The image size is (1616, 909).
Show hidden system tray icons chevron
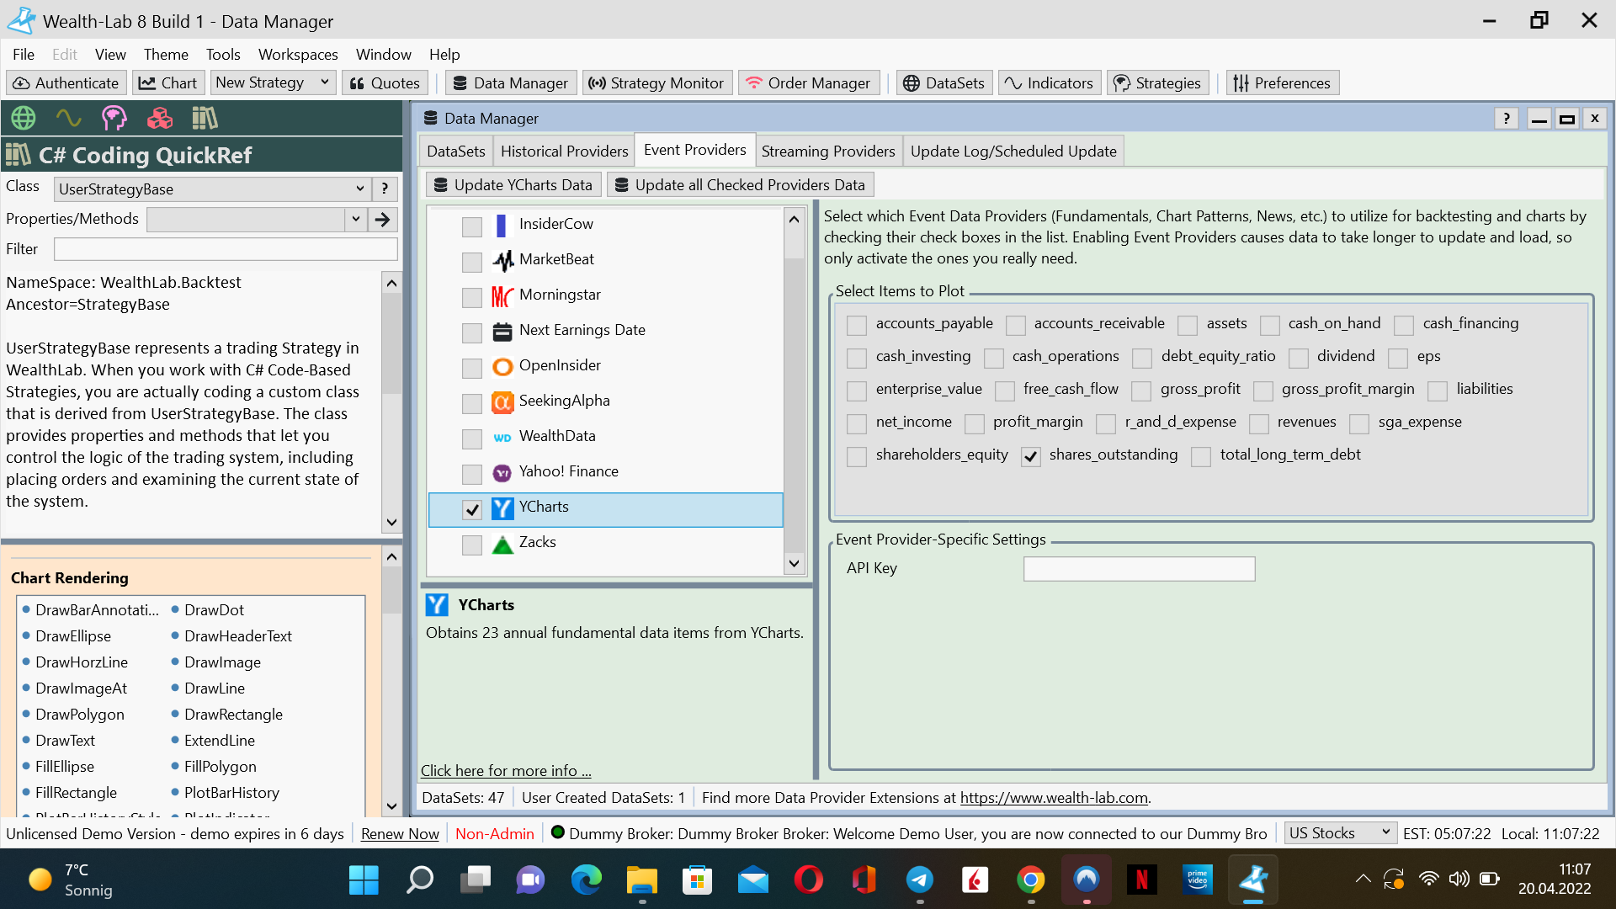click(x=1363, y=880)
